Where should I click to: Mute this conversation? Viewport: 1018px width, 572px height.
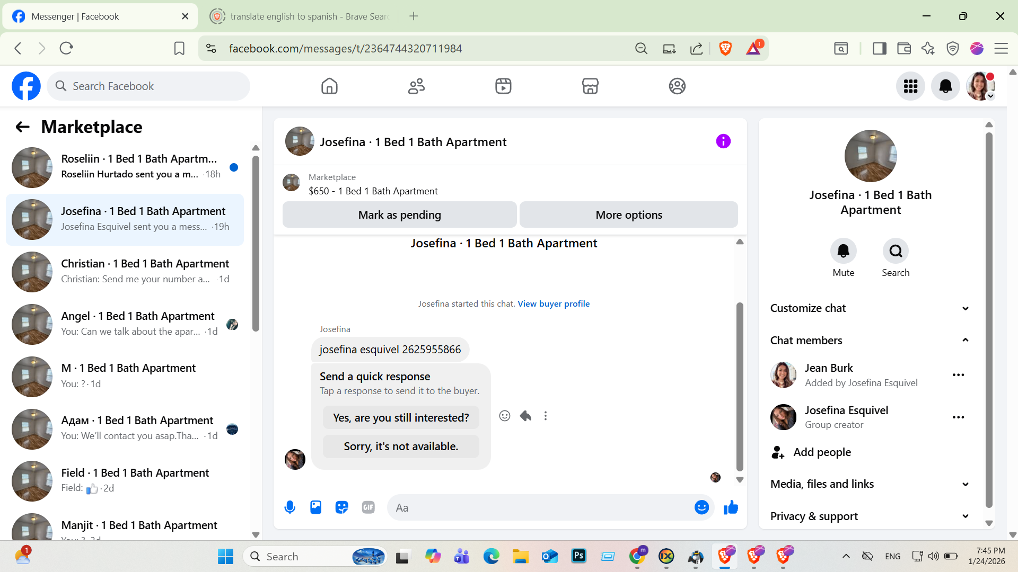click(843, 251)
